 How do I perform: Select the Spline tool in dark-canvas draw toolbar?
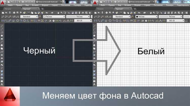tap(2, 52)
